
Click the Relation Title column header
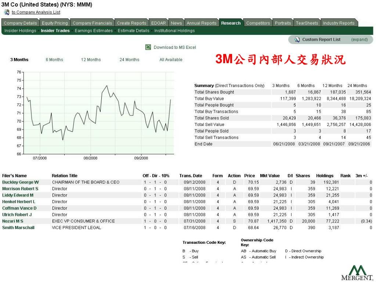tap(65, 176)
